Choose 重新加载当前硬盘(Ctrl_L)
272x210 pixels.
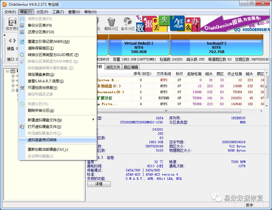[x=57, y=149]
